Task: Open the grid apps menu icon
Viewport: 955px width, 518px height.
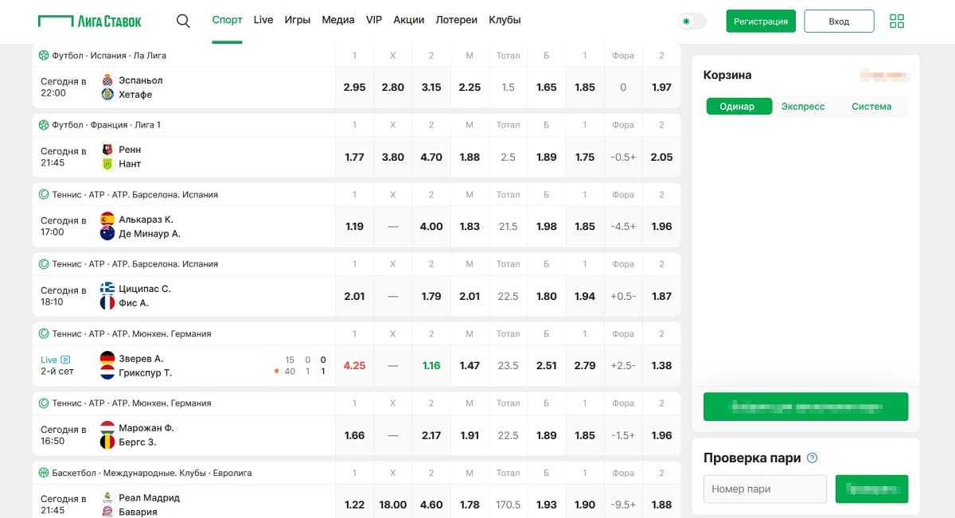Action: pos(897,21)
